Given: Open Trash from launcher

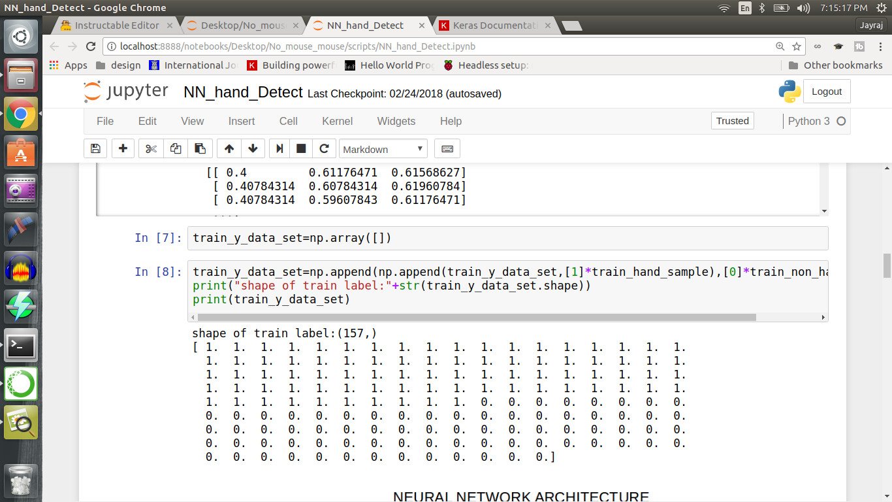Looking at the screenshot, I should pos(21,481).
